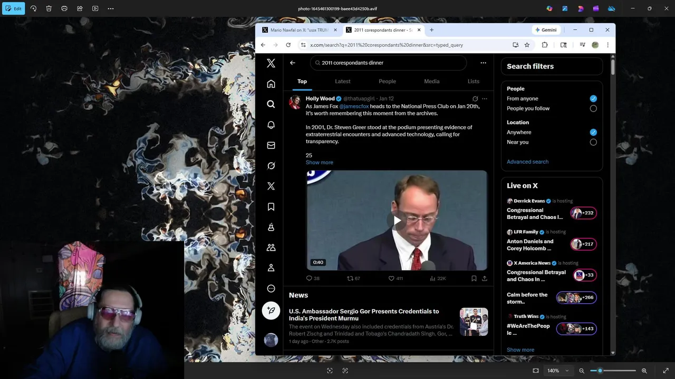
Task: Click the Gemini button in browser
Action: [545, 30]
